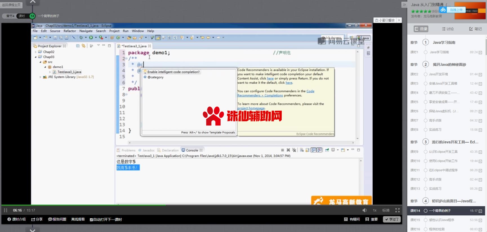Toggle 自动打开下一课时 checkbox
This screenshot has height=232, width=487.
point(91,220)
